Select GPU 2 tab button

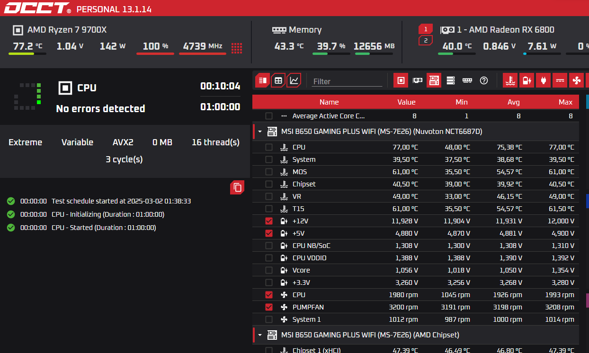426,41
